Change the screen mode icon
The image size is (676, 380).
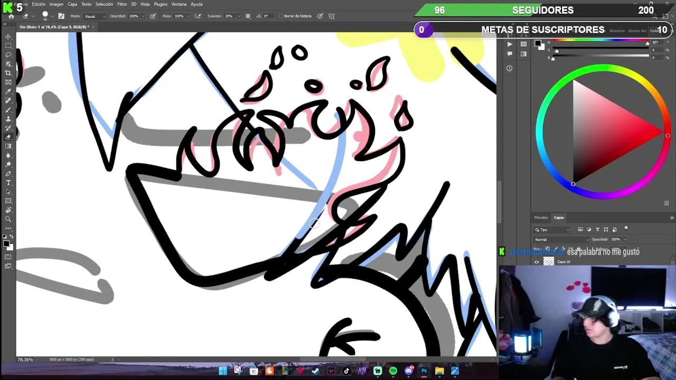8,266
